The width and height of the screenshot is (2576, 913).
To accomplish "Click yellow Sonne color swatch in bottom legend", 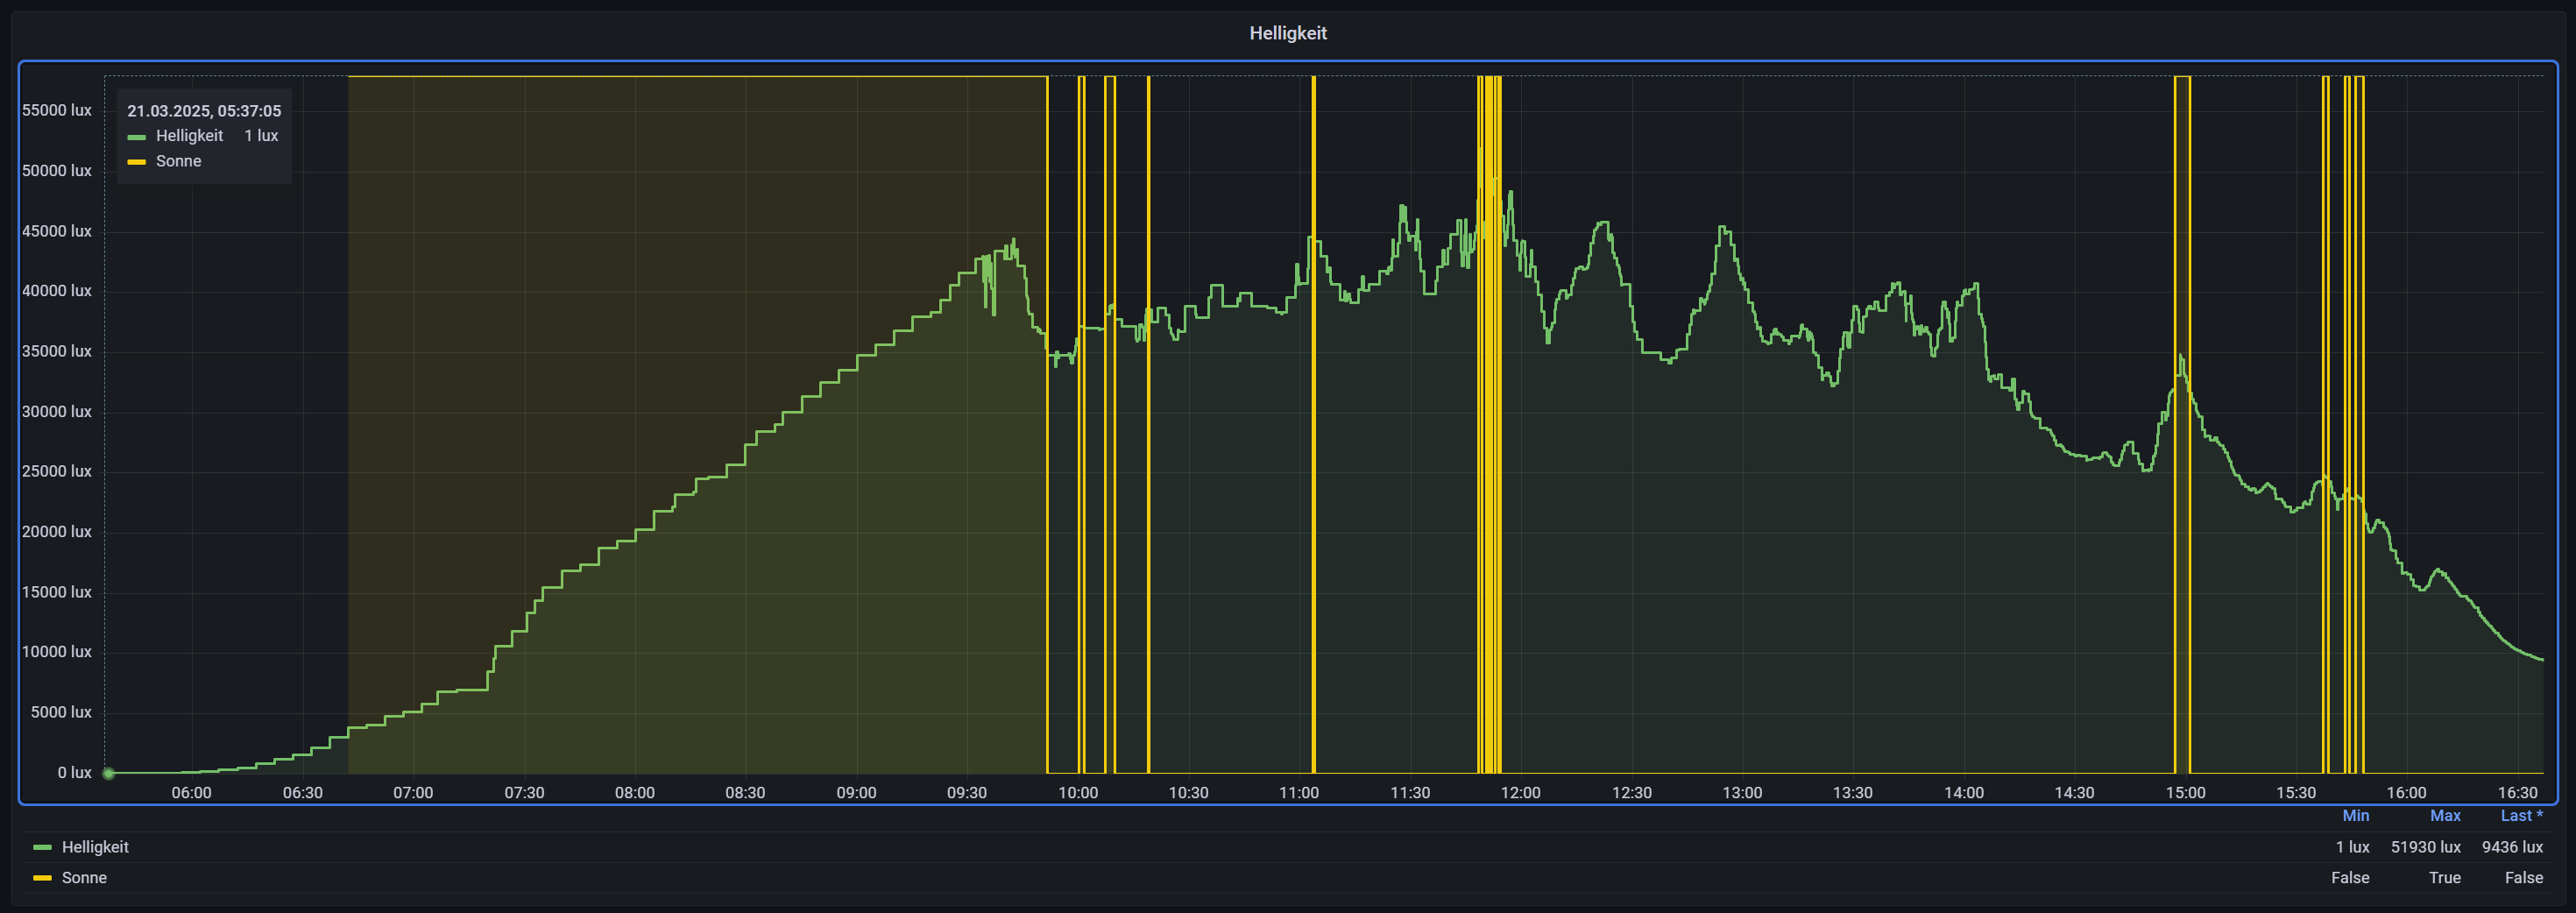I will (42, 879).
